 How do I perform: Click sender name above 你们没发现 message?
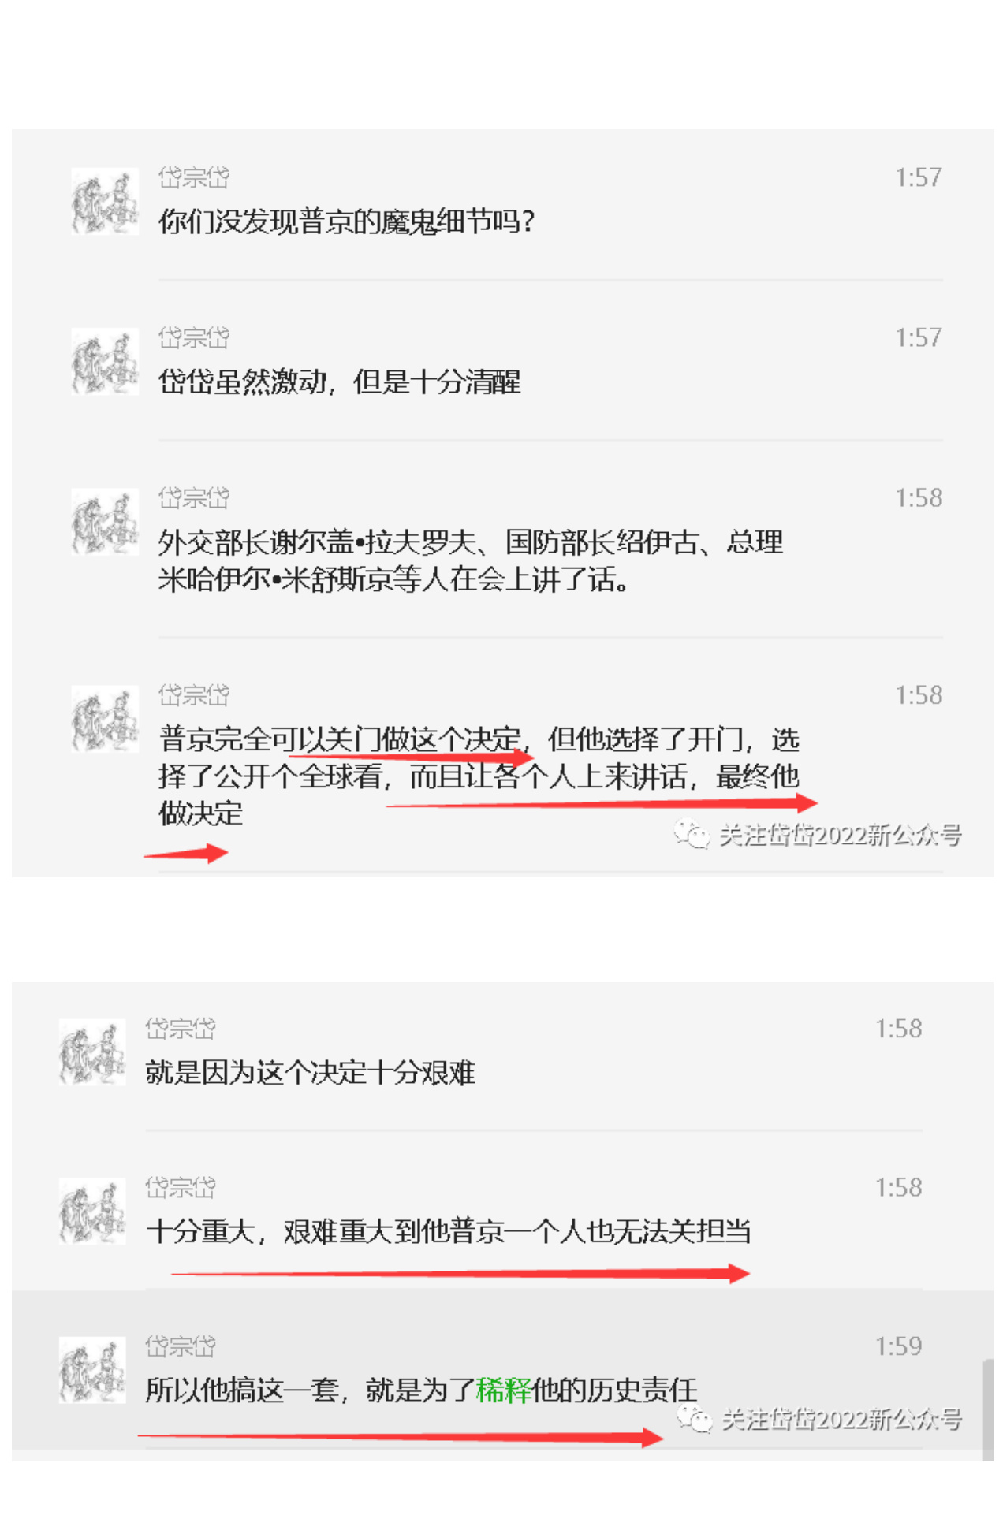pyautogui.click(x=193, y=177)
